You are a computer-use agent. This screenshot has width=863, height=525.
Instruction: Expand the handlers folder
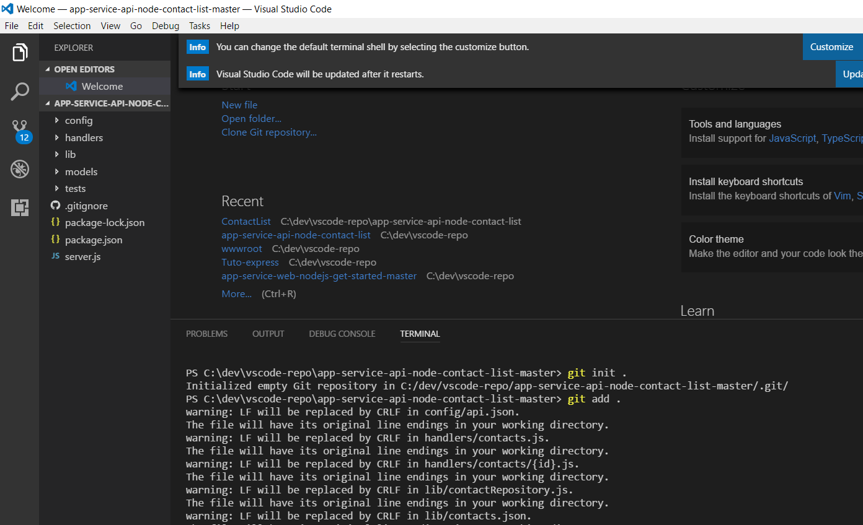point(57,137)
